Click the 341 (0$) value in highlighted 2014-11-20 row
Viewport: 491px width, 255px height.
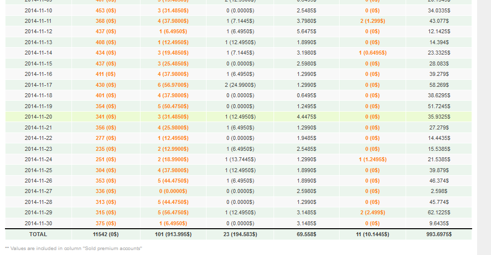coord(106,117)
